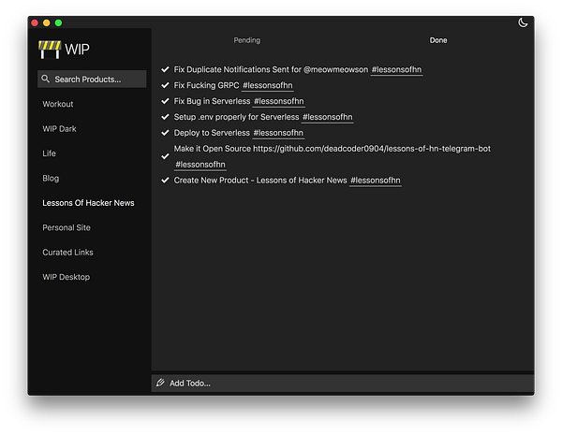Select WIP Dark in the sidebar
The width and height of the screenshot is (562, 435).
click(59, 129)
